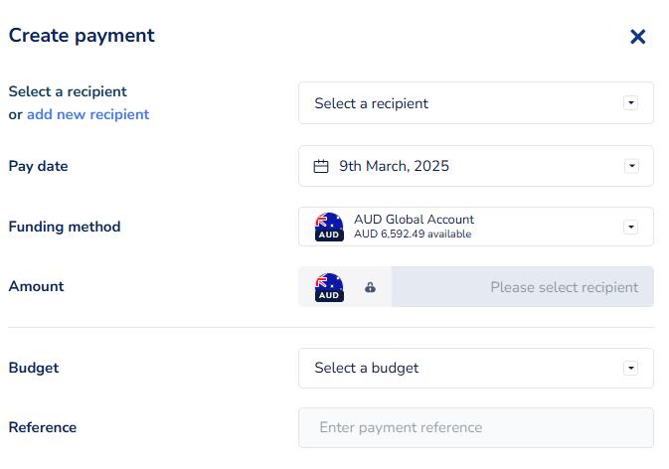Click the 'Please select recipient' amount field

[x=522, y=287]
